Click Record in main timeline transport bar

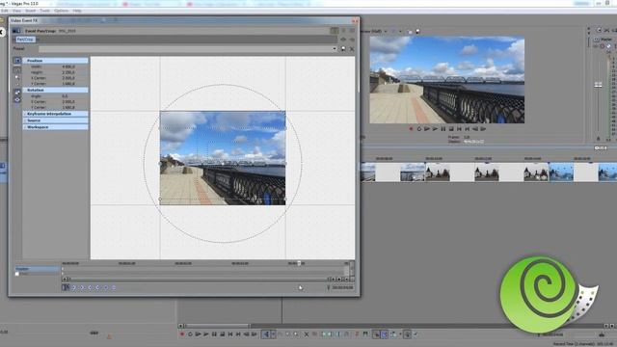(x=182, y=334)
